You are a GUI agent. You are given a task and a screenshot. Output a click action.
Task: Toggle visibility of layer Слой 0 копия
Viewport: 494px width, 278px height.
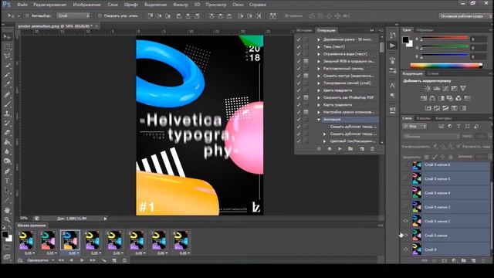[x=405, y=235]
